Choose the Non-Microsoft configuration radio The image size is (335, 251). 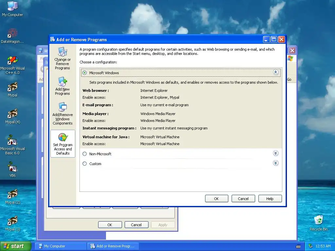pos(85,154)
